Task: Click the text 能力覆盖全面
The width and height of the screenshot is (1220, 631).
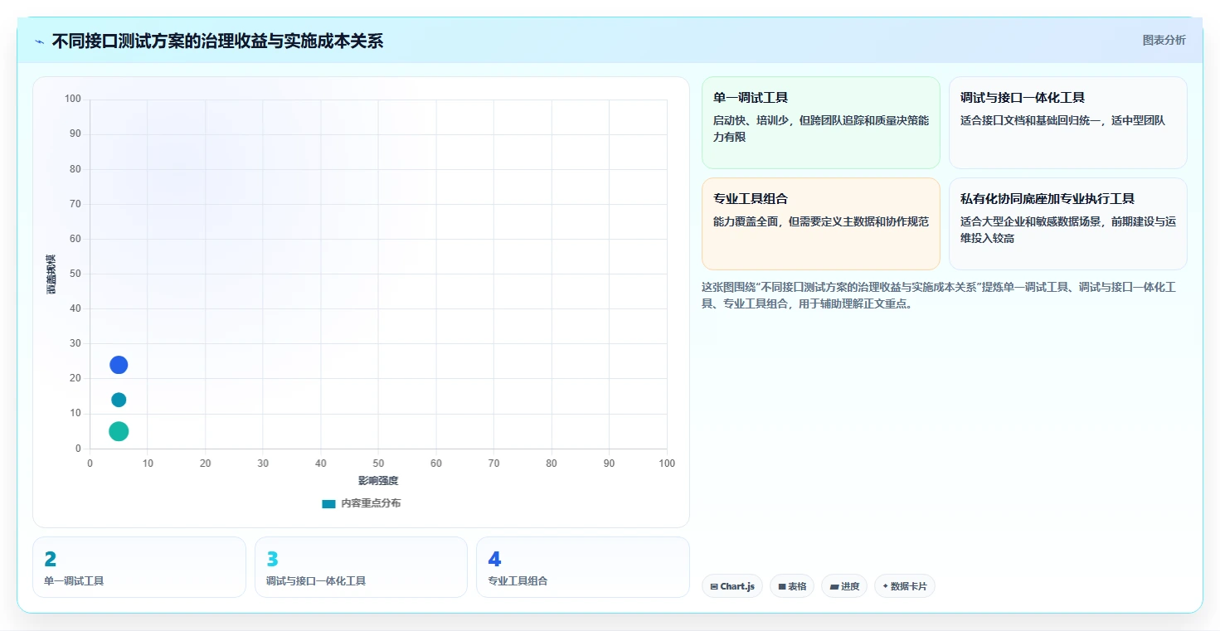Action: pos(747,221)
